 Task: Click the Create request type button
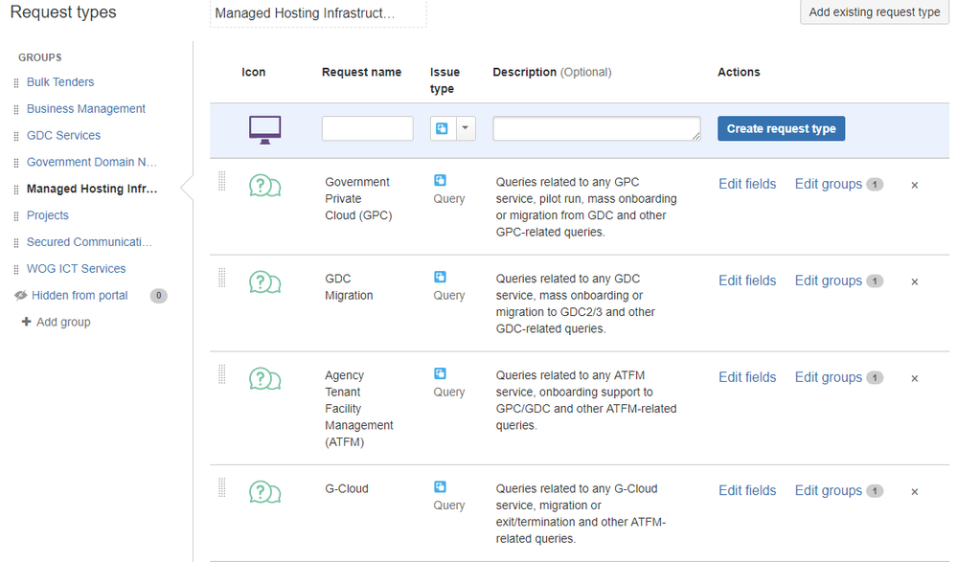(x=782, y=128)
